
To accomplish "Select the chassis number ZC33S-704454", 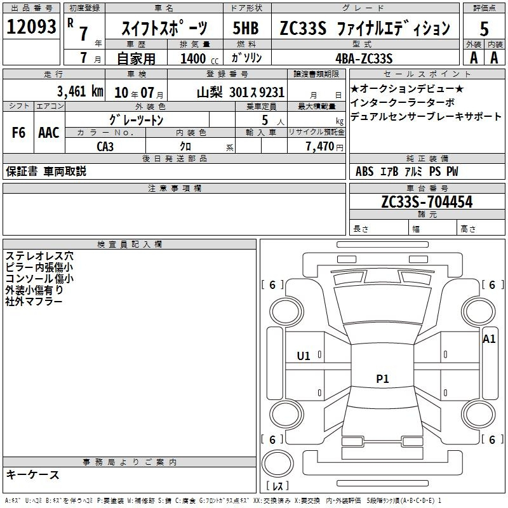I will (427, 202).
